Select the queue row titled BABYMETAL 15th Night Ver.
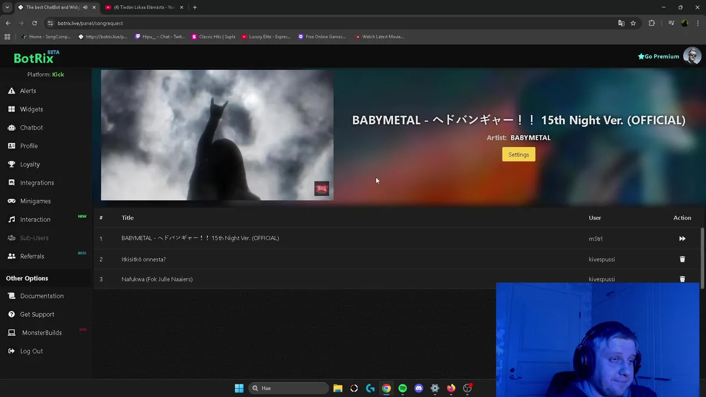 click(397, 238)
